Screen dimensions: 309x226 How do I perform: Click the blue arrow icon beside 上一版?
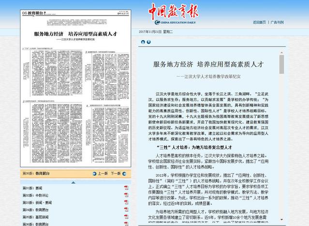pos(95,174)
